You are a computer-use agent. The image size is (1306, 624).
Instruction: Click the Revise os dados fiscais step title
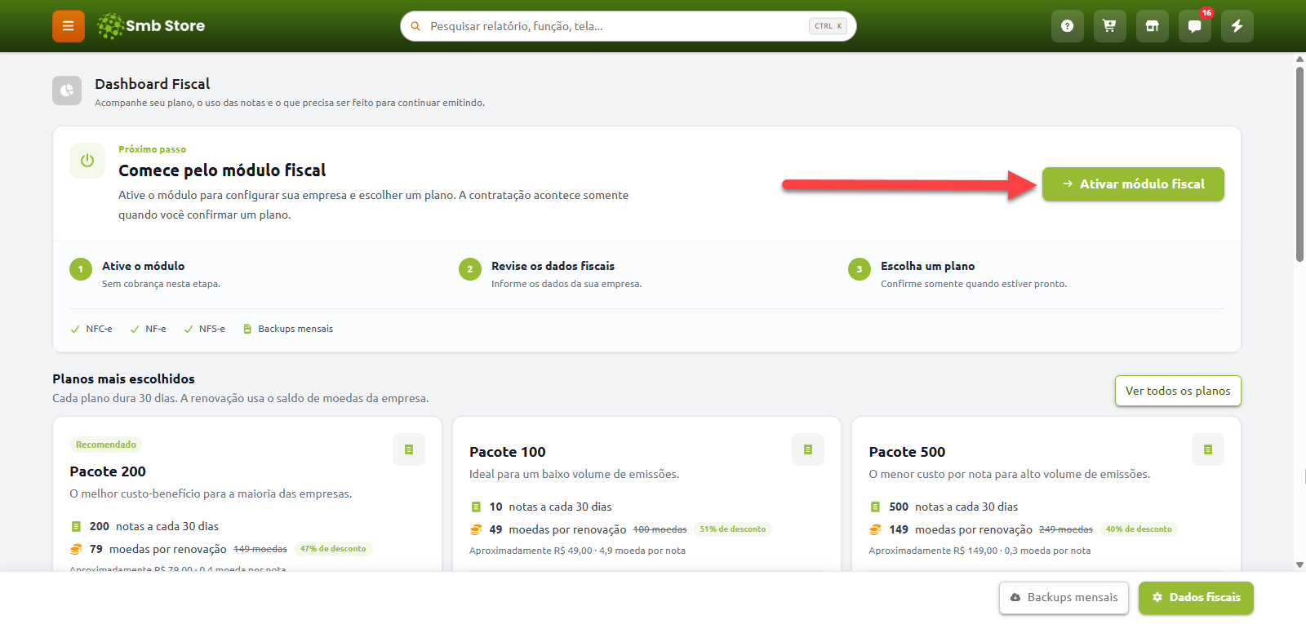(x=553, y=266)
